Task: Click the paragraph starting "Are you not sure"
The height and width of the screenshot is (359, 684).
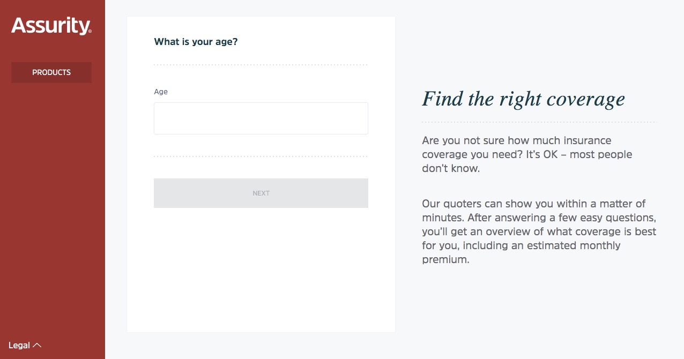Action: pyautogui.click(x=527, y=154)
